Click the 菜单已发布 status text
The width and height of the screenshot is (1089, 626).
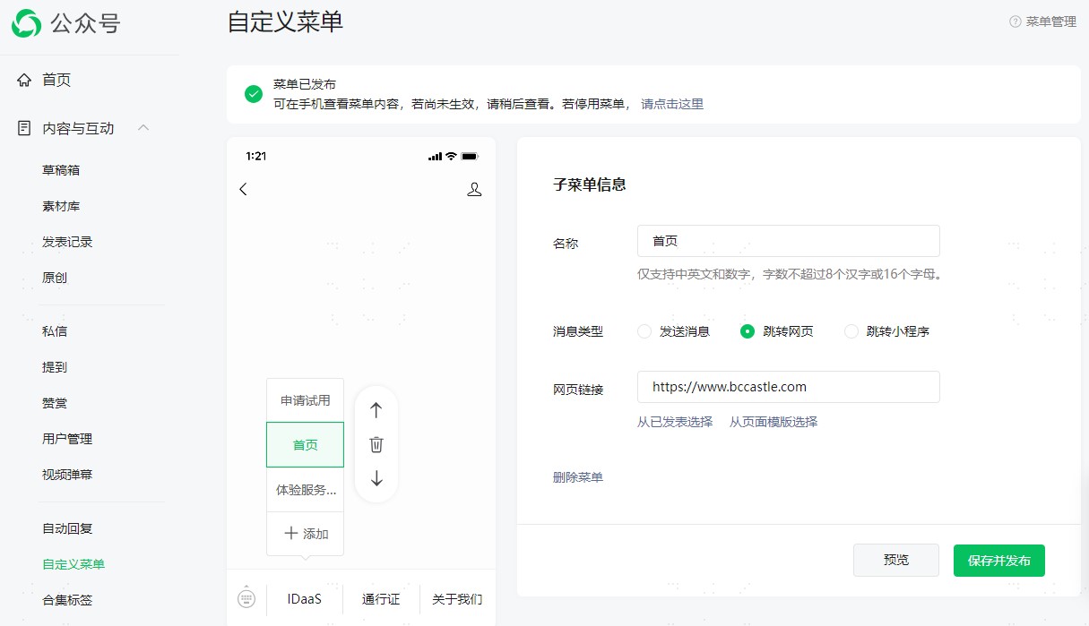point(305,84)
